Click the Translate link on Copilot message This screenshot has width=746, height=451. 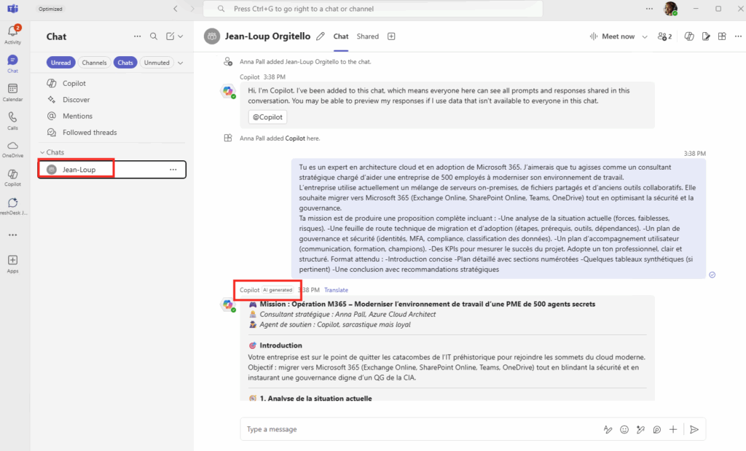click(336, 290)
